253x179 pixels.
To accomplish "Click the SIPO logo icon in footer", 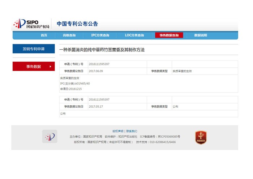I will point(50,136).
